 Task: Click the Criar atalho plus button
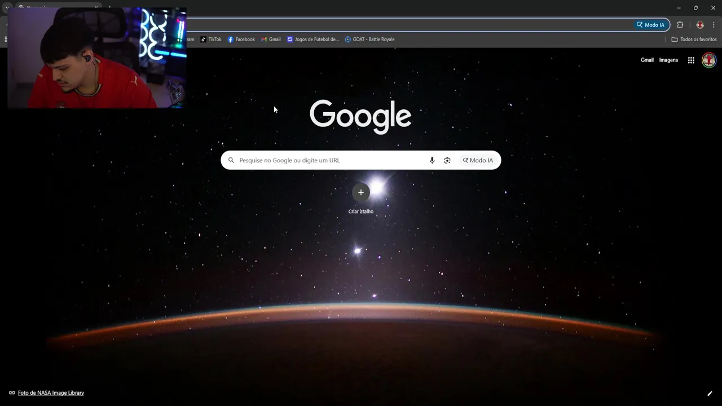pyautogui.click(x=361, y=192)
